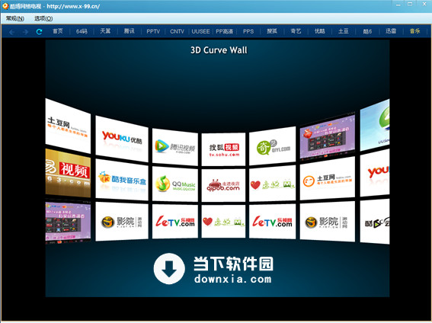Image resolution: width=432 pixels, height=323 pixels.
Task: Open the heart-logo tile beside qipoo.com
Action: click(272, 184)
